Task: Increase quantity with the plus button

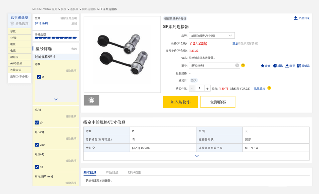Action: (207, 89)
